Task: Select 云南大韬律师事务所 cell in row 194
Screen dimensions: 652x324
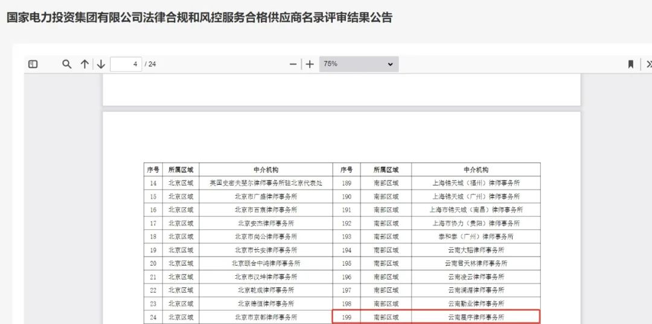Action: point(476,250)
